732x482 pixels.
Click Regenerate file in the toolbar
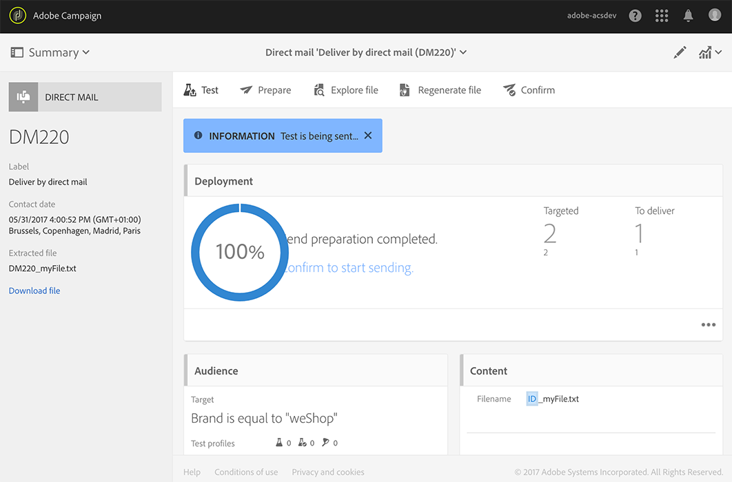point(440,90)
